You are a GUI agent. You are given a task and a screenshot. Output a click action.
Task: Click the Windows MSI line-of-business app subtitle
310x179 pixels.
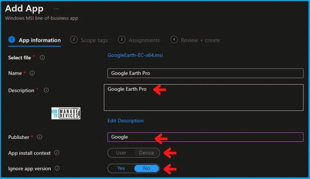pos(41,18)
